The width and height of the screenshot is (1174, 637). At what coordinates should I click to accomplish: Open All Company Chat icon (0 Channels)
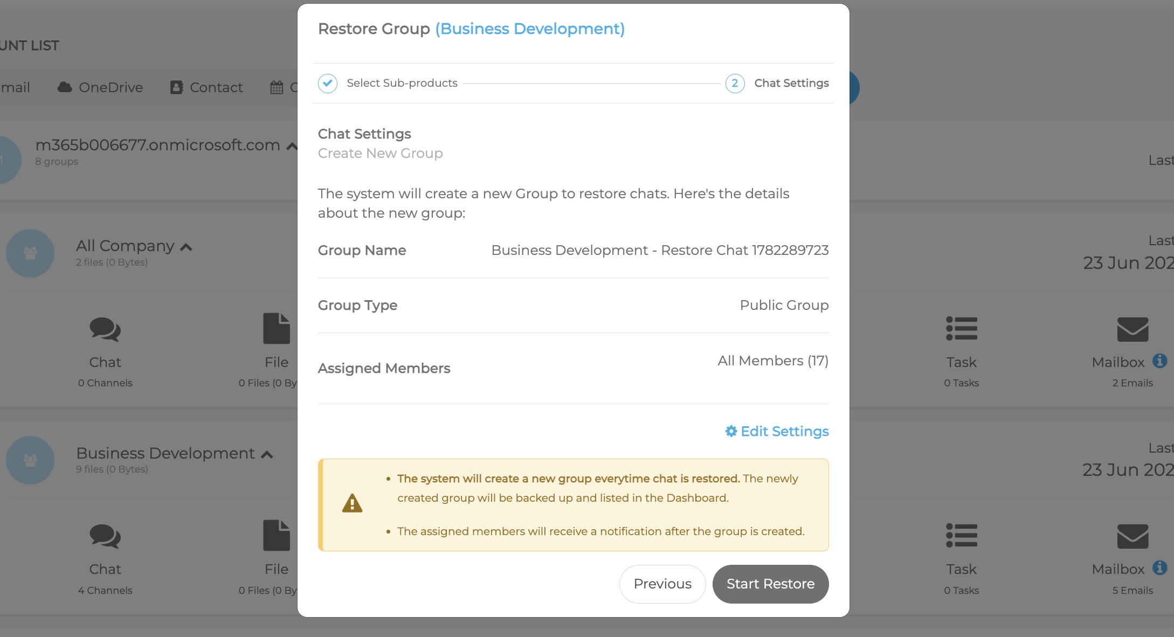(105, 329)
